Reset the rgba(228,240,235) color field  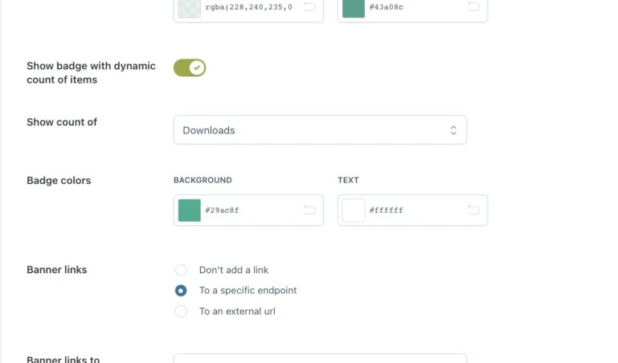[x=309, y=7]
